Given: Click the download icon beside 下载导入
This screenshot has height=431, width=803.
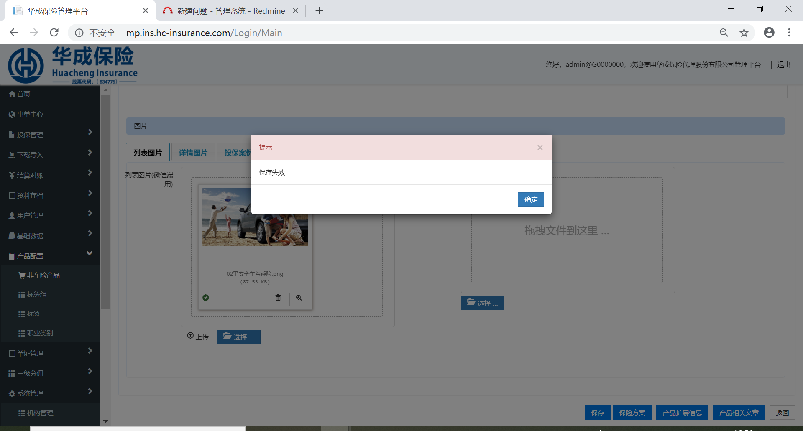Looking at the screenshot, I should click(x=12, y=155).
